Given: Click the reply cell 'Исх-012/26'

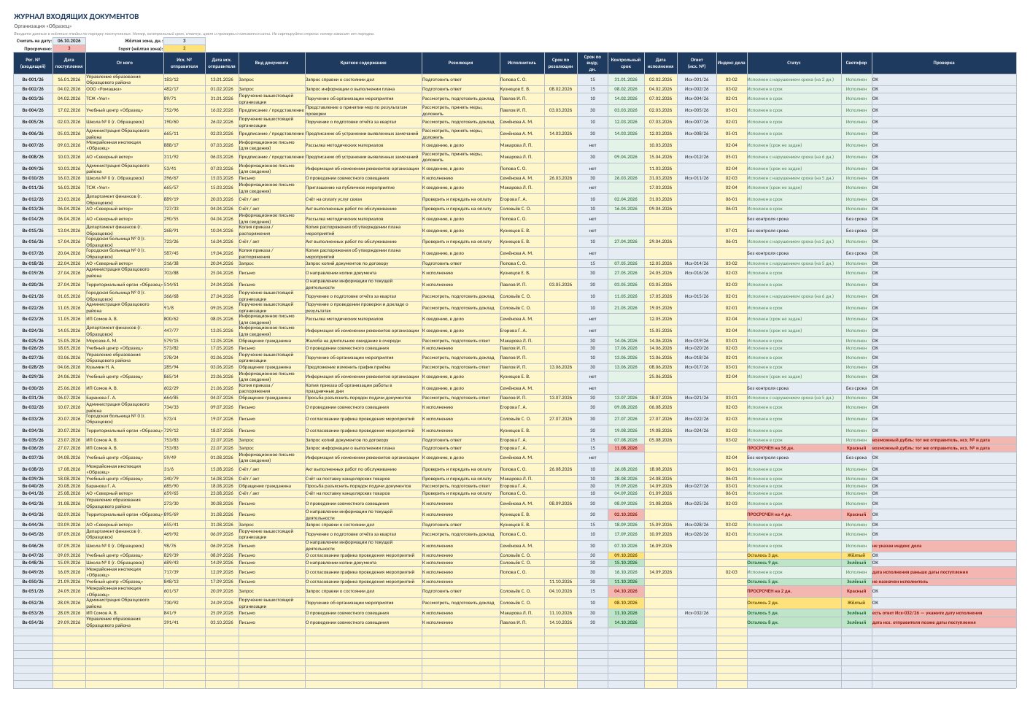Looking at the screenshot, I should tap(697, 157).
